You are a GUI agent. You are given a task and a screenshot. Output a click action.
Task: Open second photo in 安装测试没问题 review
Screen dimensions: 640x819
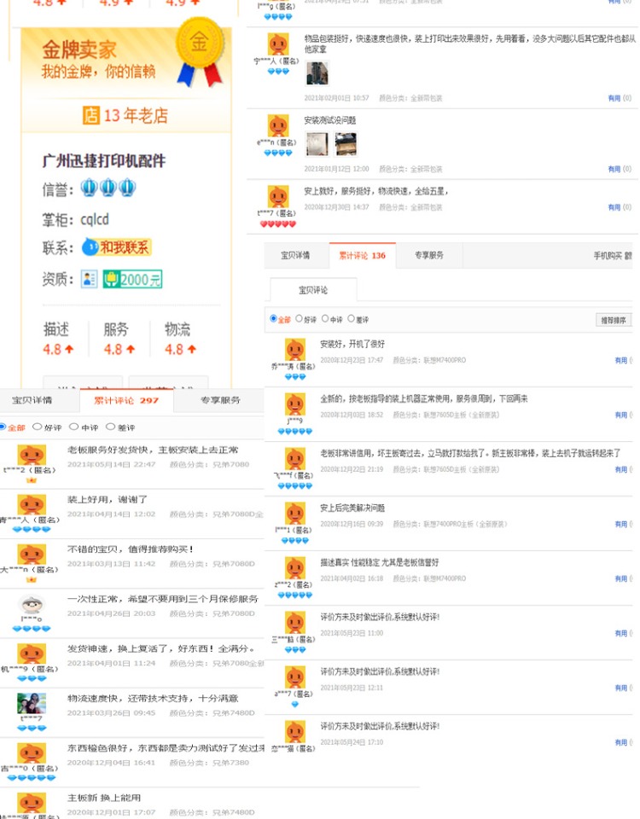coord(346,144)
